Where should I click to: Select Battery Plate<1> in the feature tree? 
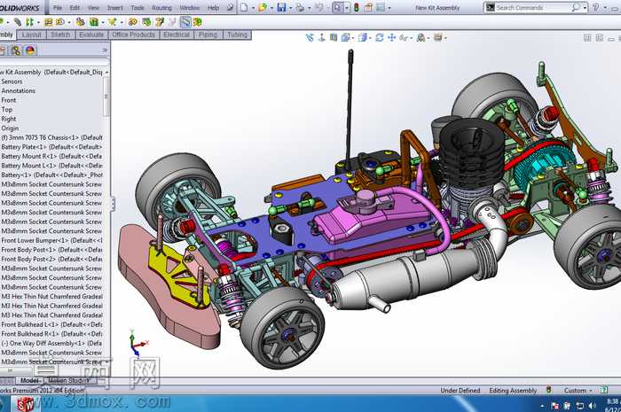tap(51, 147)
